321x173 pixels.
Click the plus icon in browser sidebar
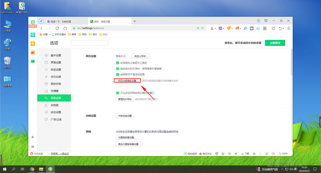point(33,137)
